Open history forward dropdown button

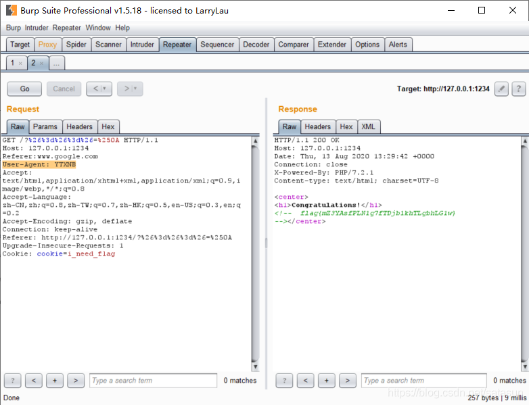pyautogui.click(x=131, y=89)
